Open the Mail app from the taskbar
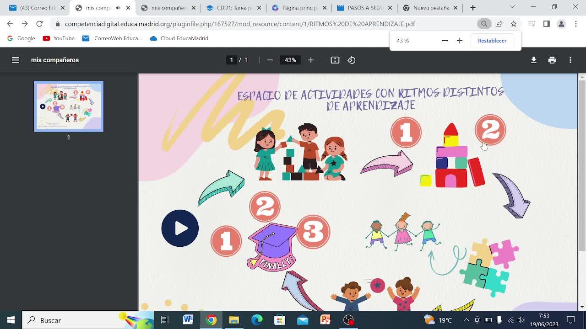The height and width of the screenshot is (329, 586). (x=303, y=320)
